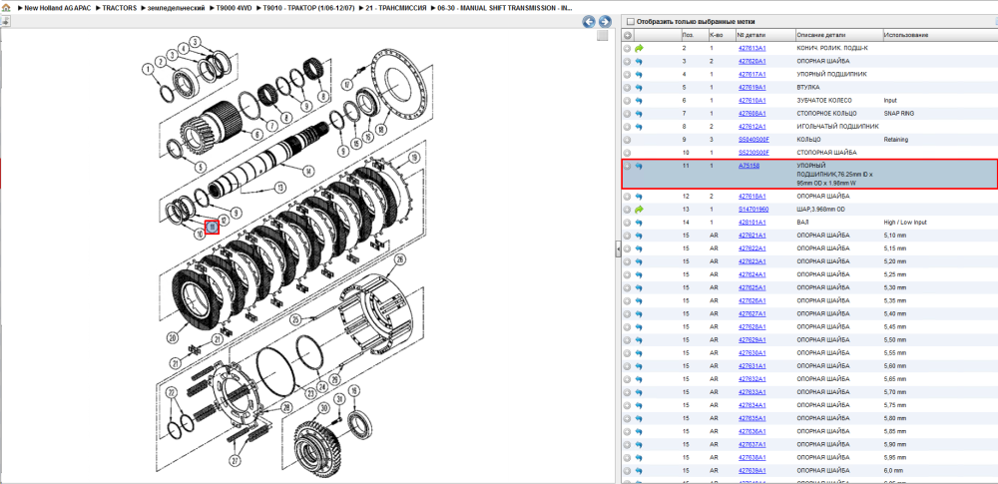The width and height of the screenshot is (998, 484).
Task: Add part 427613A1 using its circle icon
Action: pos(628,48)
